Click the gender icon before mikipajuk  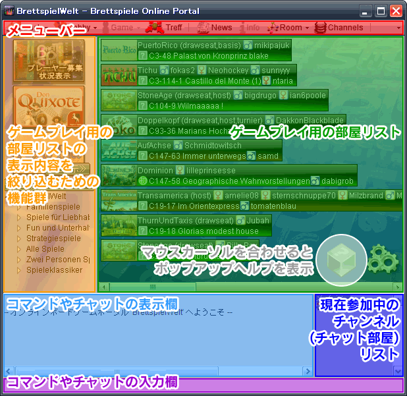coord(248,45)
